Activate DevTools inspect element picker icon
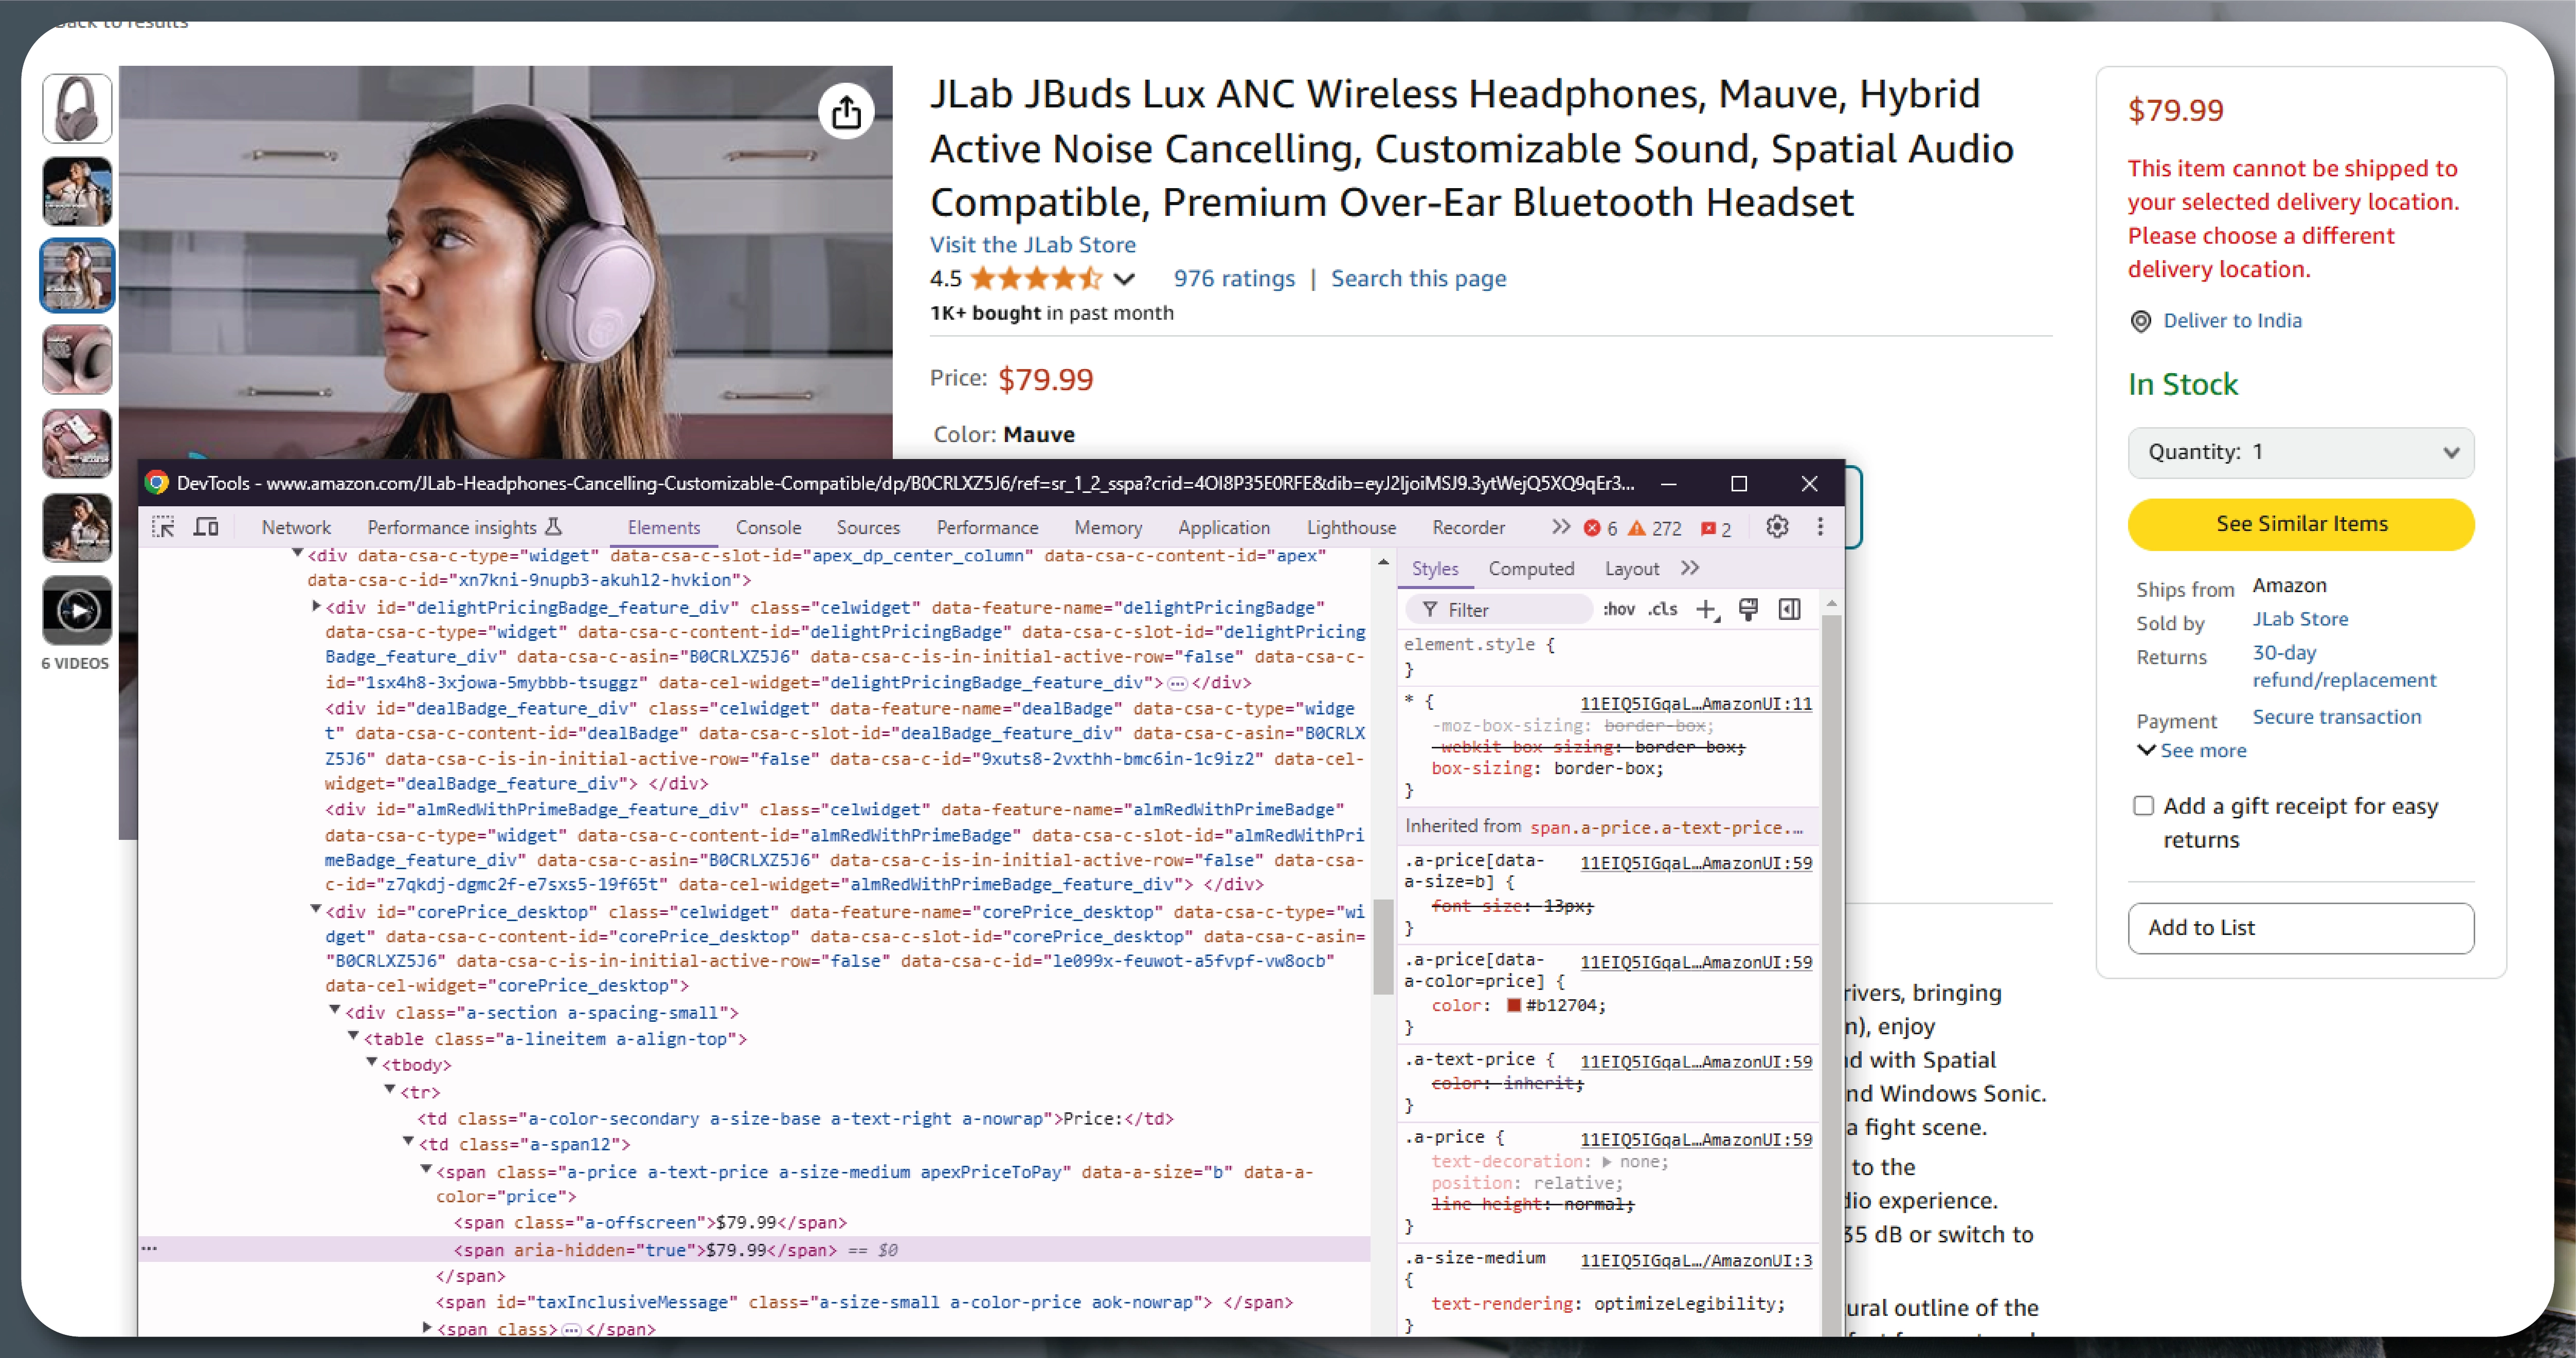2576x1358 pixels. tap(163, 527)
